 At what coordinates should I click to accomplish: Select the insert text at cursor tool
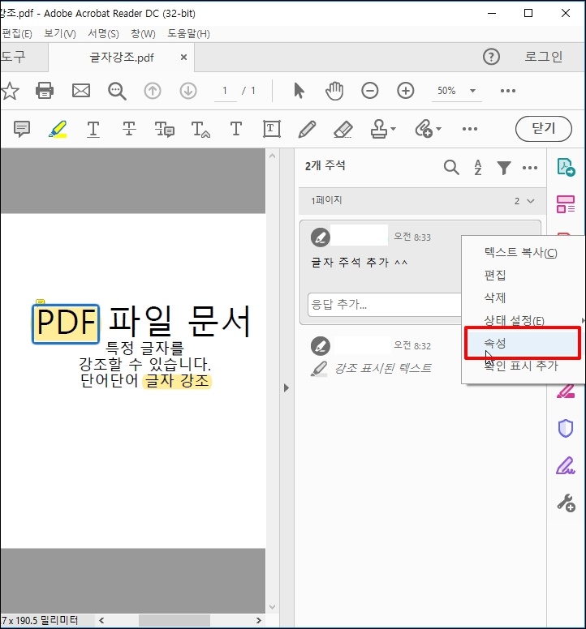pyautogui.click(x=200, y=129)
